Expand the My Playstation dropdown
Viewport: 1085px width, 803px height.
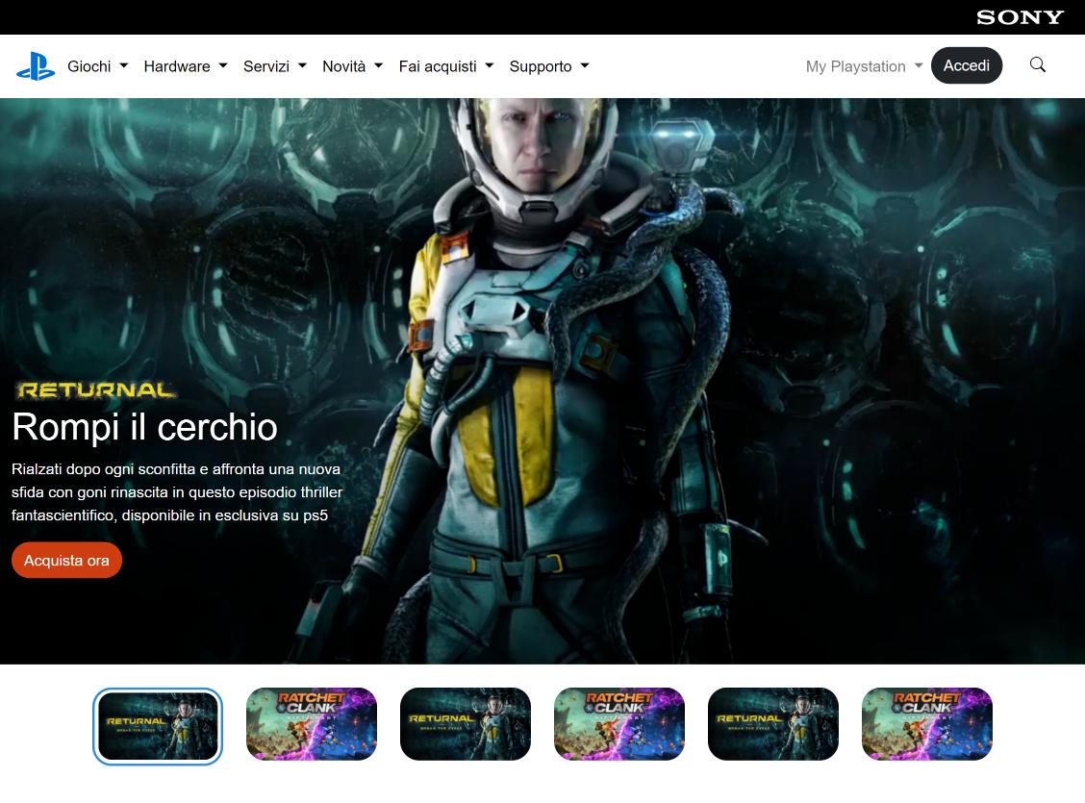[x=863, y=66]
